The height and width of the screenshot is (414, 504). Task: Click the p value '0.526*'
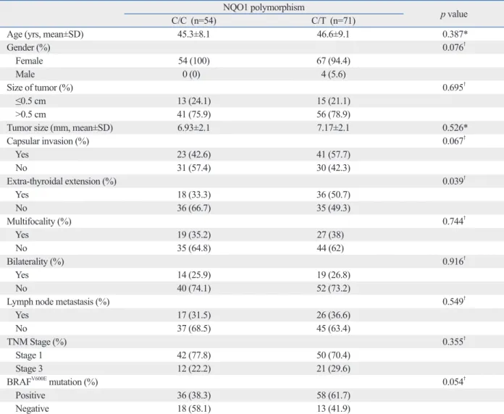455,128
